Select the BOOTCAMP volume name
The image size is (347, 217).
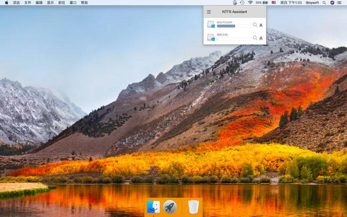(224, 23)
